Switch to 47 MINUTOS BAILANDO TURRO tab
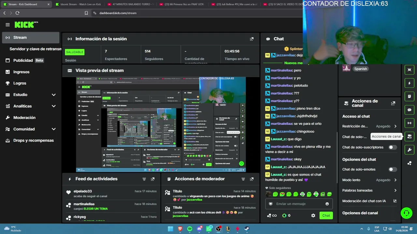417x234 pixels. pyautogui.click(x=130, y=4)
